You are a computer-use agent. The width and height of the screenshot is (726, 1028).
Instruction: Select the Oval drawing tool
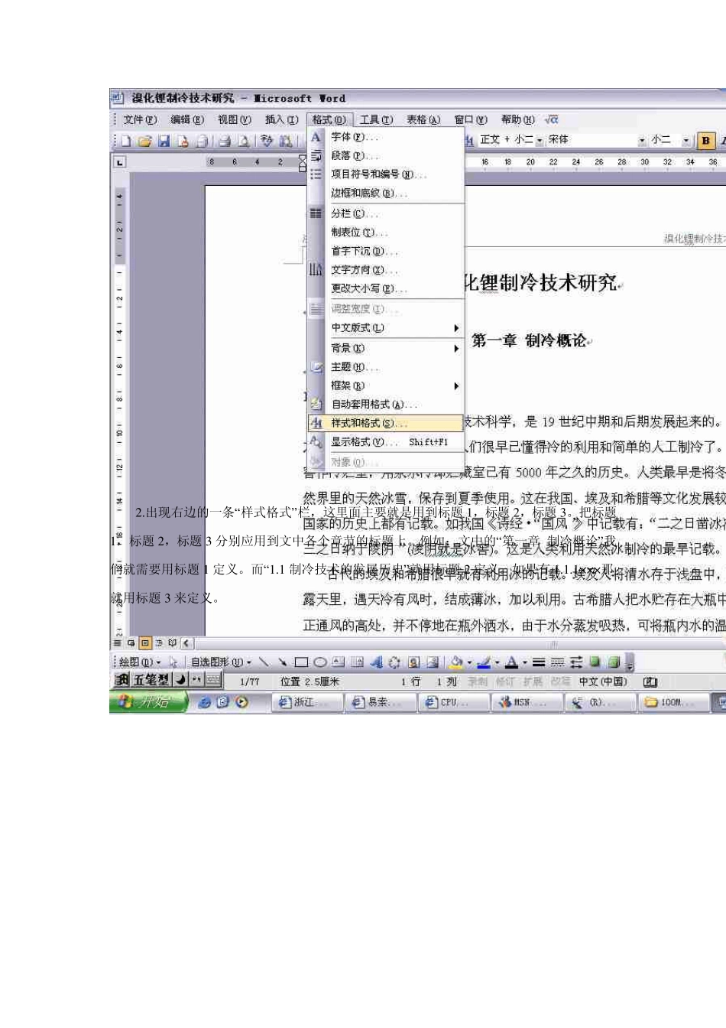click(319, 662)
